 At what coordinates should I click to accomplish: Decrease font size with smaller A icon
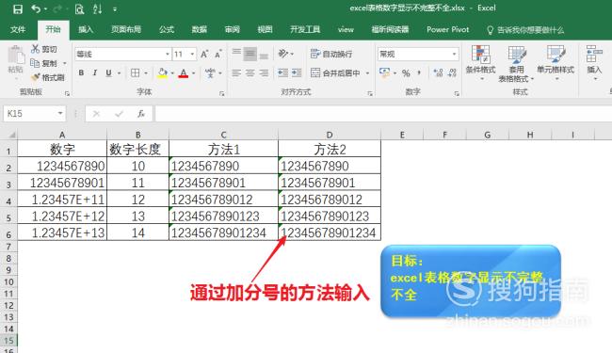218,54
